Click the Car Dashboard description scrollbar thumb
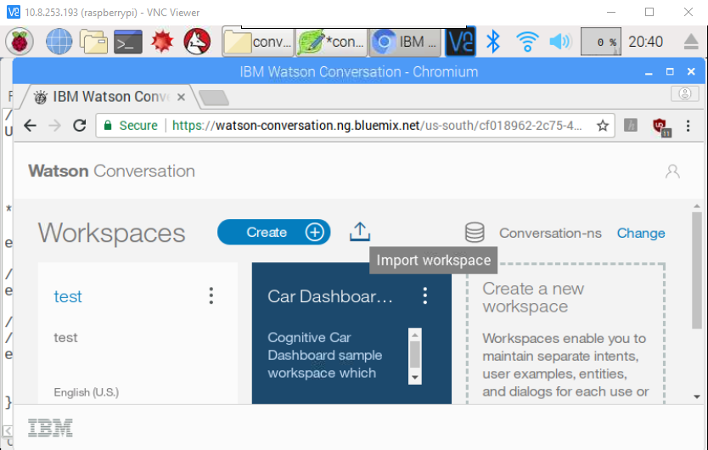Image resolution: width=708 pixels, height=450 pixels. point(414,355)
